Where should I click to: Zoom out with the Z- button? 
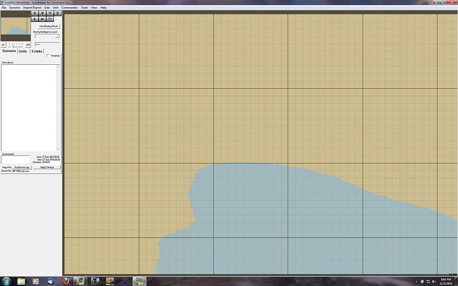[3, 45]
